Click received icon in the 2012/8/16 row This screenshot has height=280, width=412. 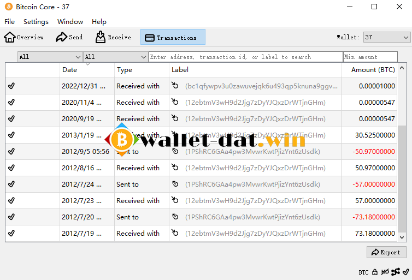click(175, 167)
